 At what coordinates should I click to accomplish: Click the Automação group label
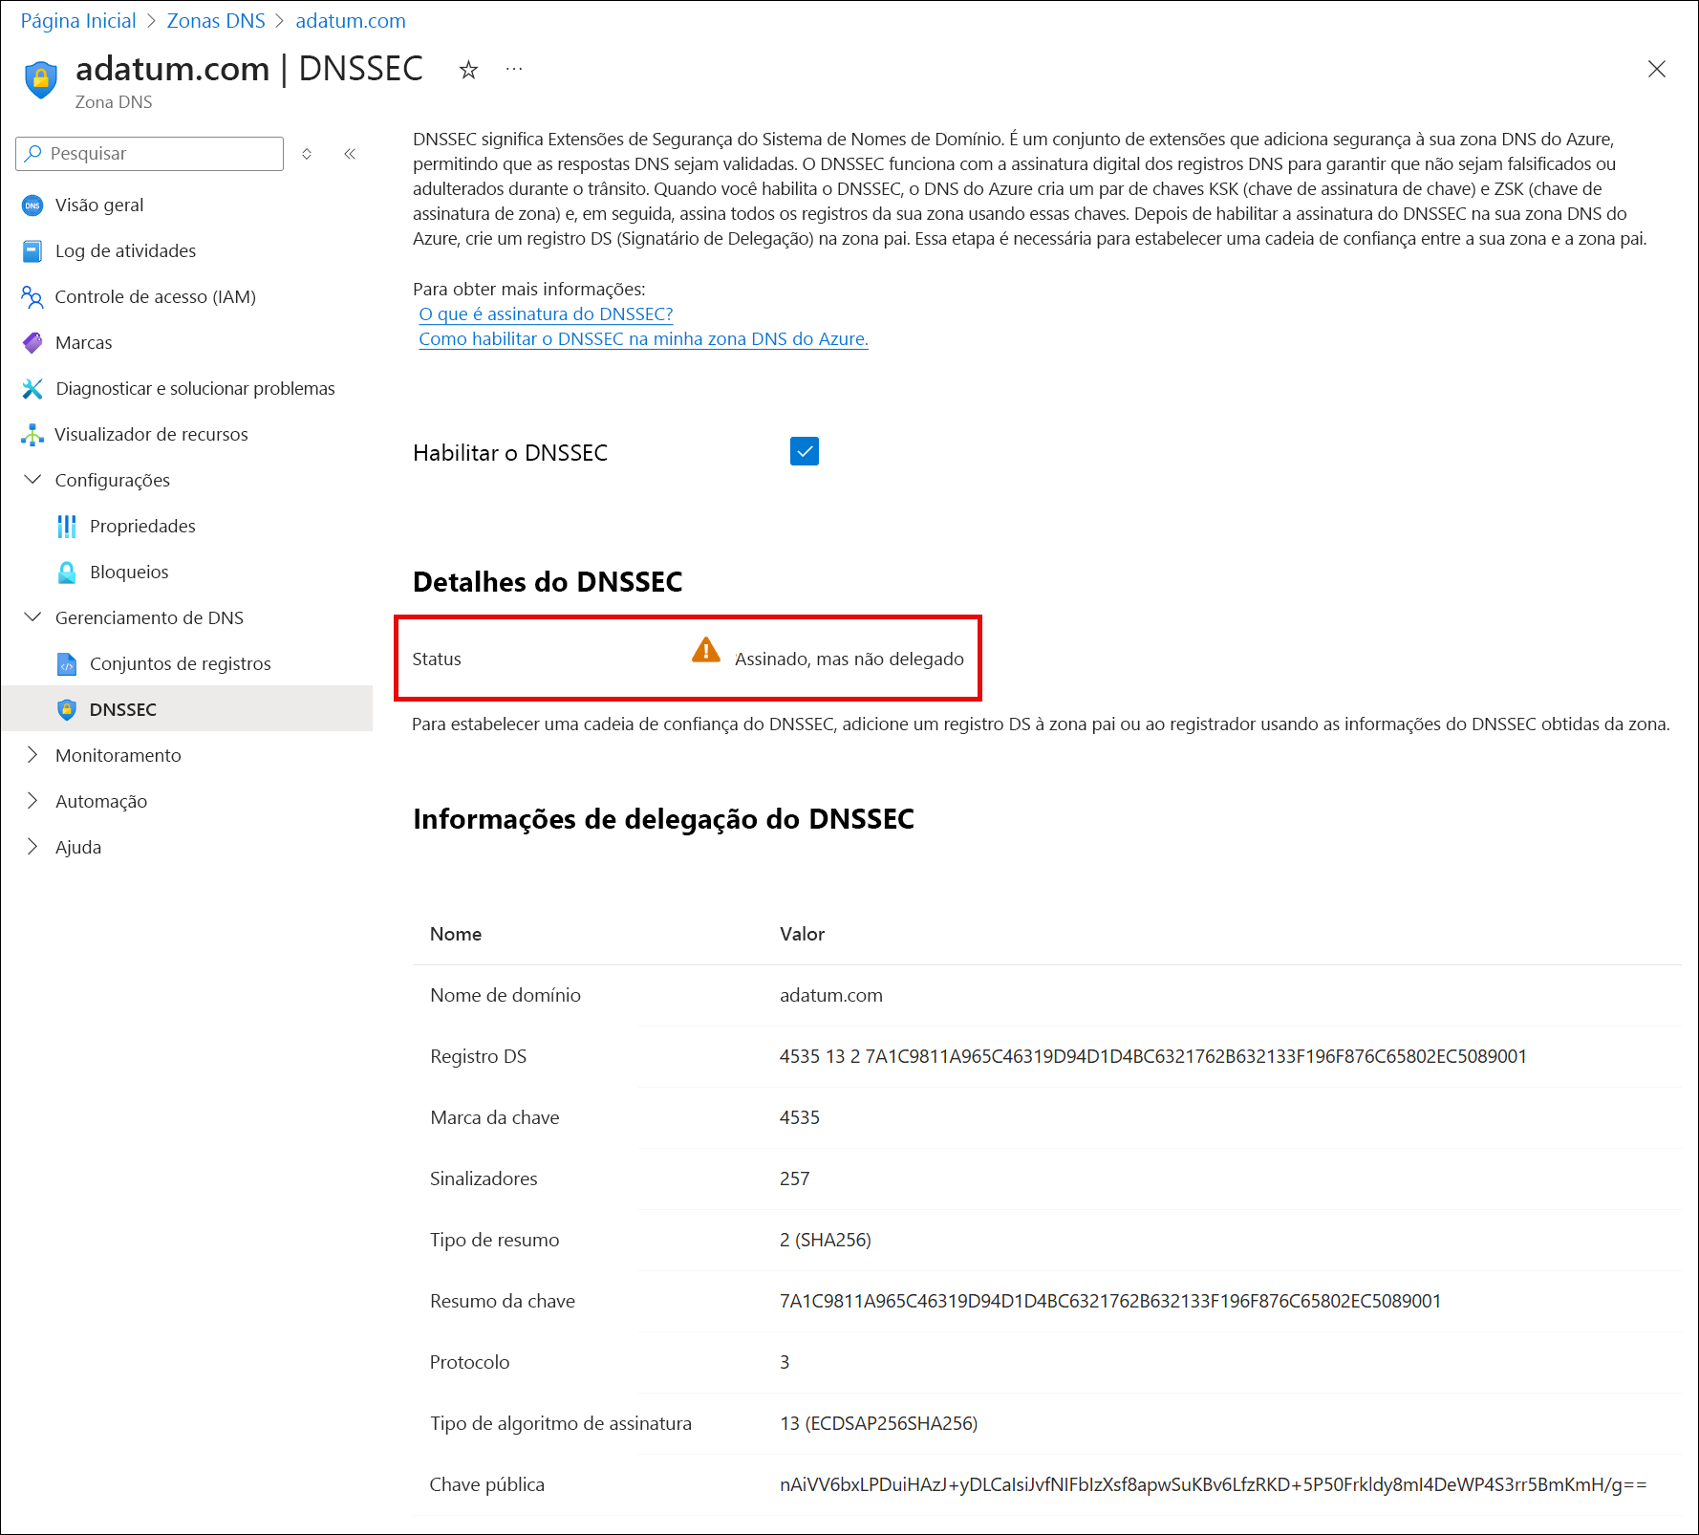(x=101, y=802)
